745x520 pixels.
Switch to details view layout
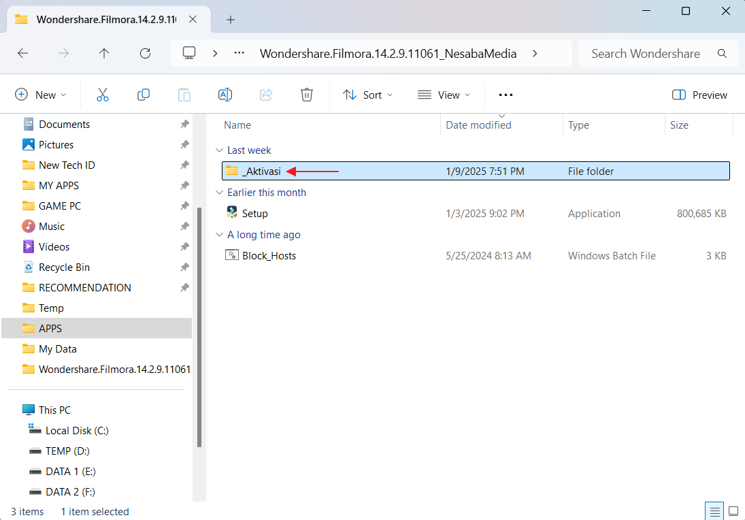(714, 511)
